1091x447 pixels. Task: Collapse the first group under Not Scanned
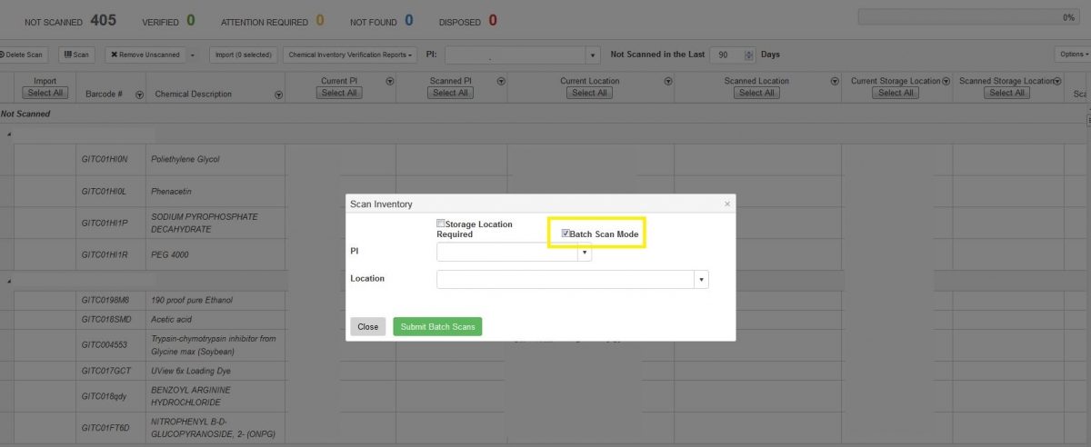[9, 134]
